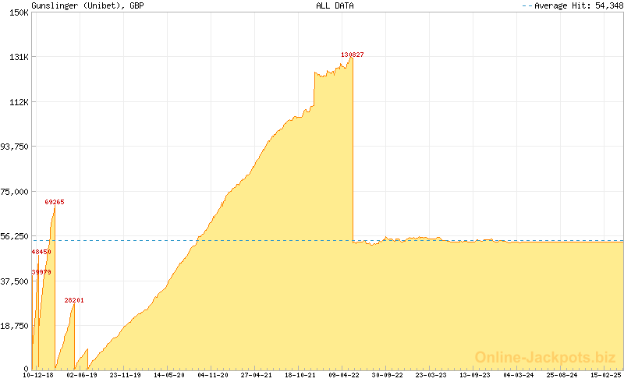The image size is (624, 382).
Task: Click the 69265 peak value label
Action: click(55, 202)
